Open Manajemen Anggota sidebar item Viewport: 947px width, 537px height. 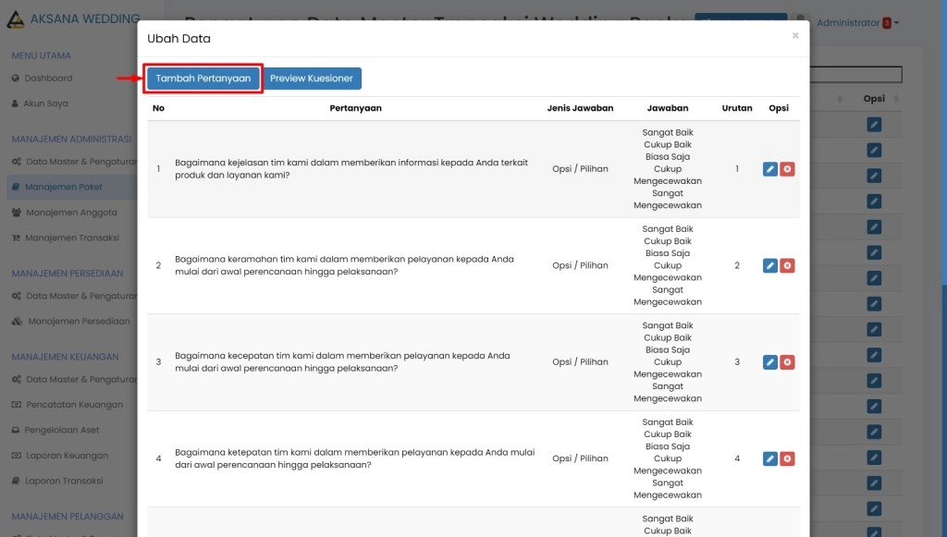(71, 213)
